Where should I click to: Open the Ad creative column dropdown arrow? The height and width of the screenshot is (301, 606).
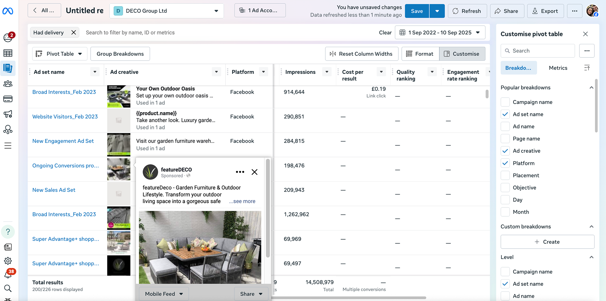[216, 72]
